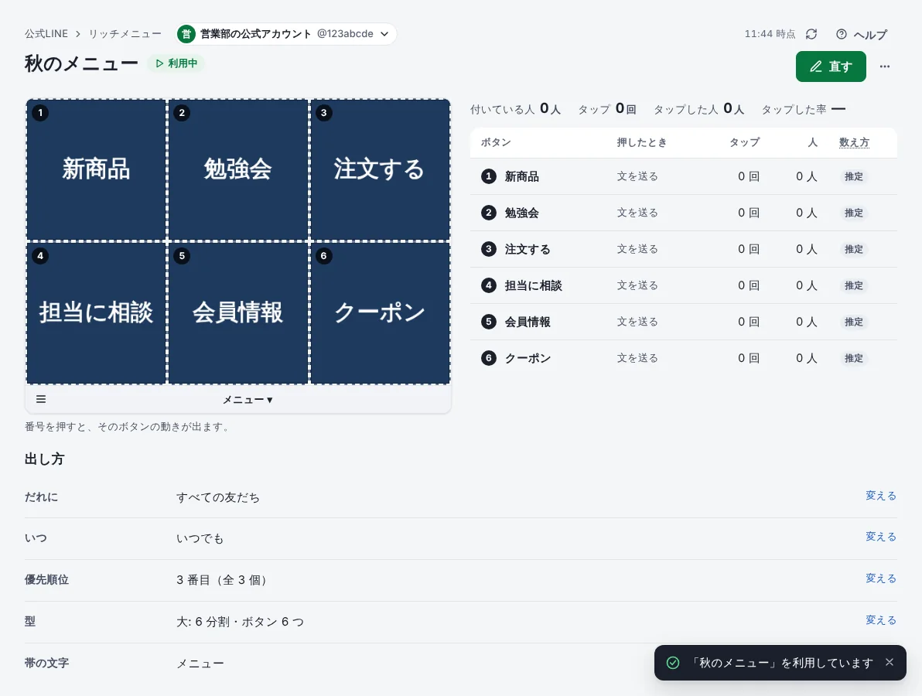Image resolution: width=922 pixels, height=696 pixels.
Task: Click the すべての友だち value
Action: (x=218, y=497)
